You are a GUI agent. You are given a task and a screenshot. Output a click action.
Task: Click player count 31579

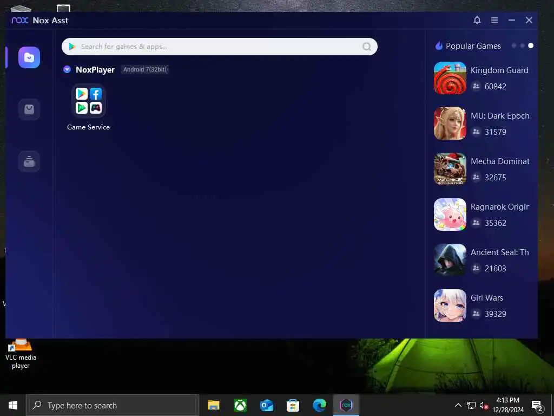tap(496, 132)
